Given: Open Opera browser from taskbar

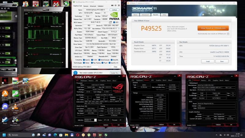Looking at the screenshot, I should [78, 135].
